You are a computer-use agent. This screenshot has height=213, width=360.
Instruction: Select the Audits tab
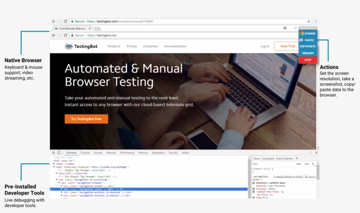click(x=185, y=152)
